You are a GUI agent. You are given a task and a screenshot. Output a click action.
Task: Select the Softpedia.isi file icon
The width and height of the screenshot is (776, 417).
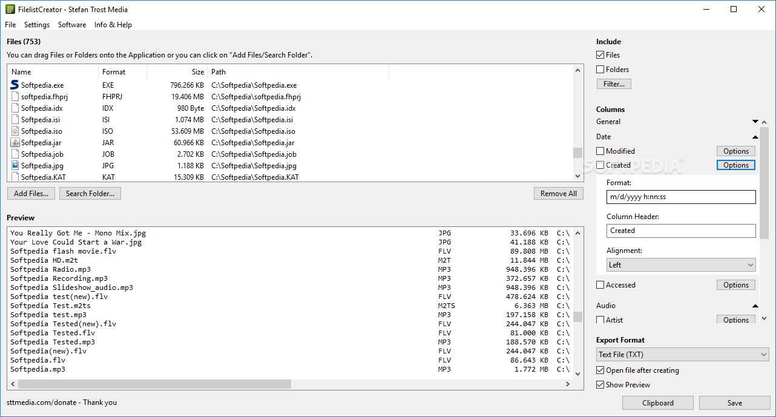(15, 120)
